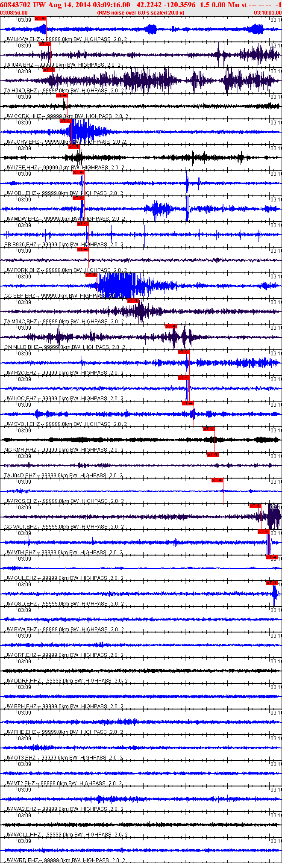Select the UW.FORK.BHZ station label
The width and height of the screenshot is (282, 863).
pos(22,270)
